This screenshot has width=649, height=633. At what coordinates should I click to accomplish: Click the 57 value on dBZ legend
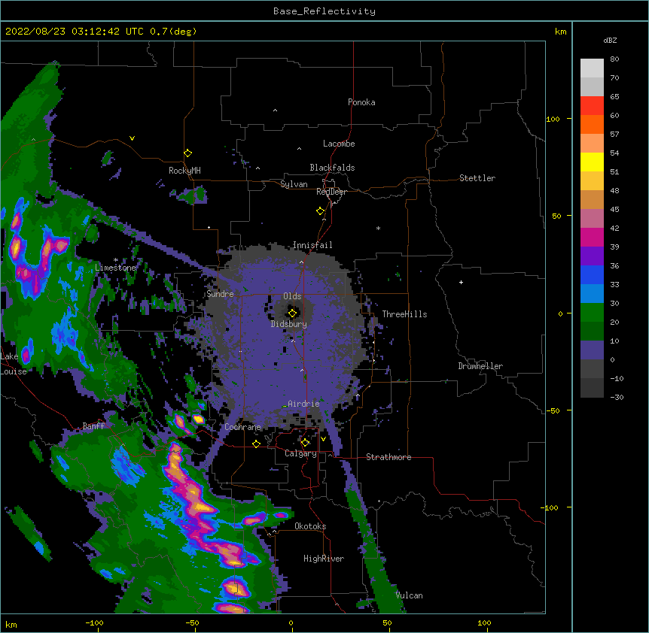614,134
